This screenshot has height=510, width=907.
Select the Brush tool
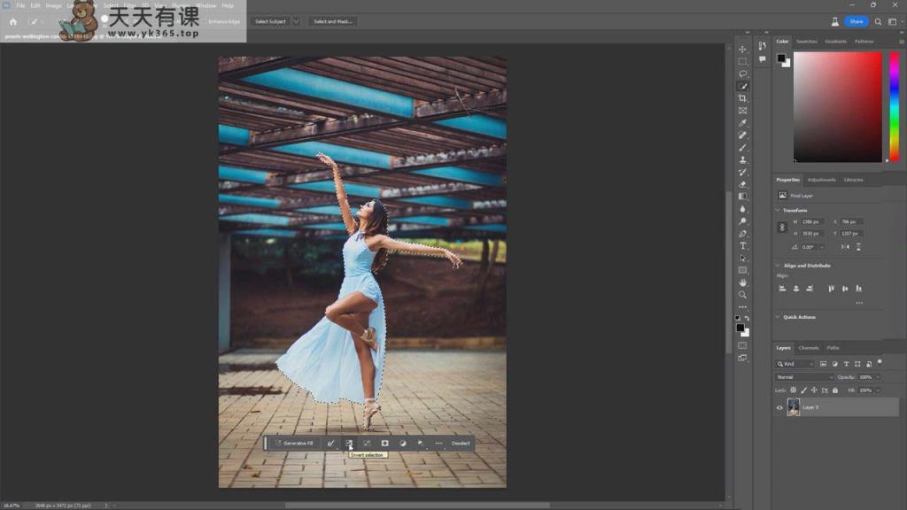[x=743, y=148]
